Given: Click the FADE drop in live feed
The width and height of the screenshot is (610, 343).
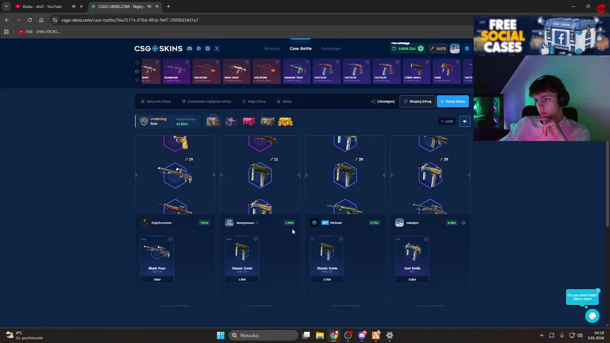Looking at the screenshot, I should tap(447, 71).
